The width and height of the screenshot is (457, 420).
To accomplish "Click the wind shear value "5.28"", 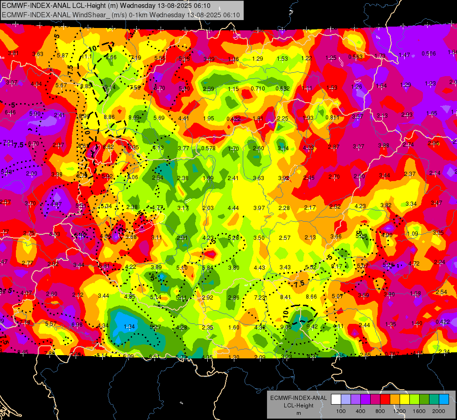I will (233, 238).
